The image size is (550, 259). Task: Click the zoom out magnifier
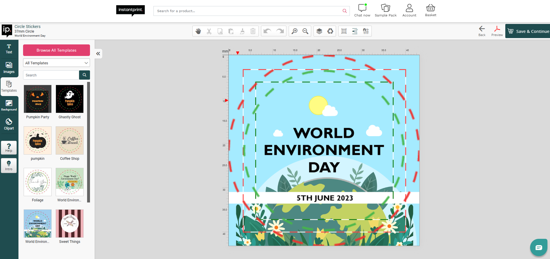click(x=305, y=31)
